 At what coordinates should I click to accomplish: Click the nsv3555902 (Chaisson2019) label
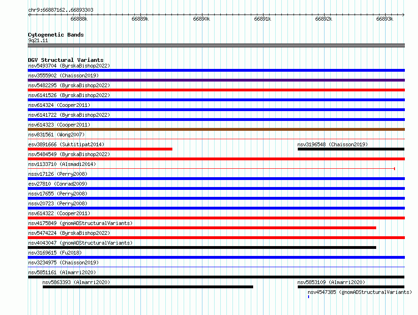click(63, 75)
